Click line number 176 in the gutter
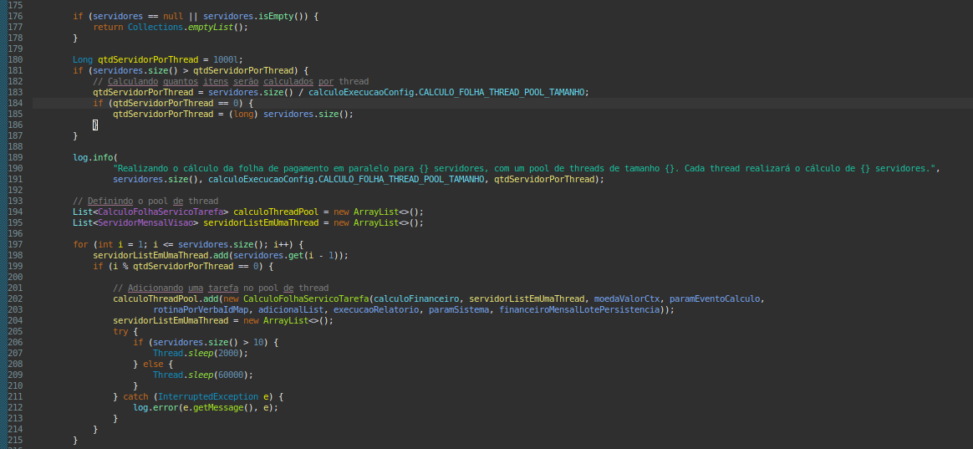Screen dimensions: 973x449 [x=14, y=16]
